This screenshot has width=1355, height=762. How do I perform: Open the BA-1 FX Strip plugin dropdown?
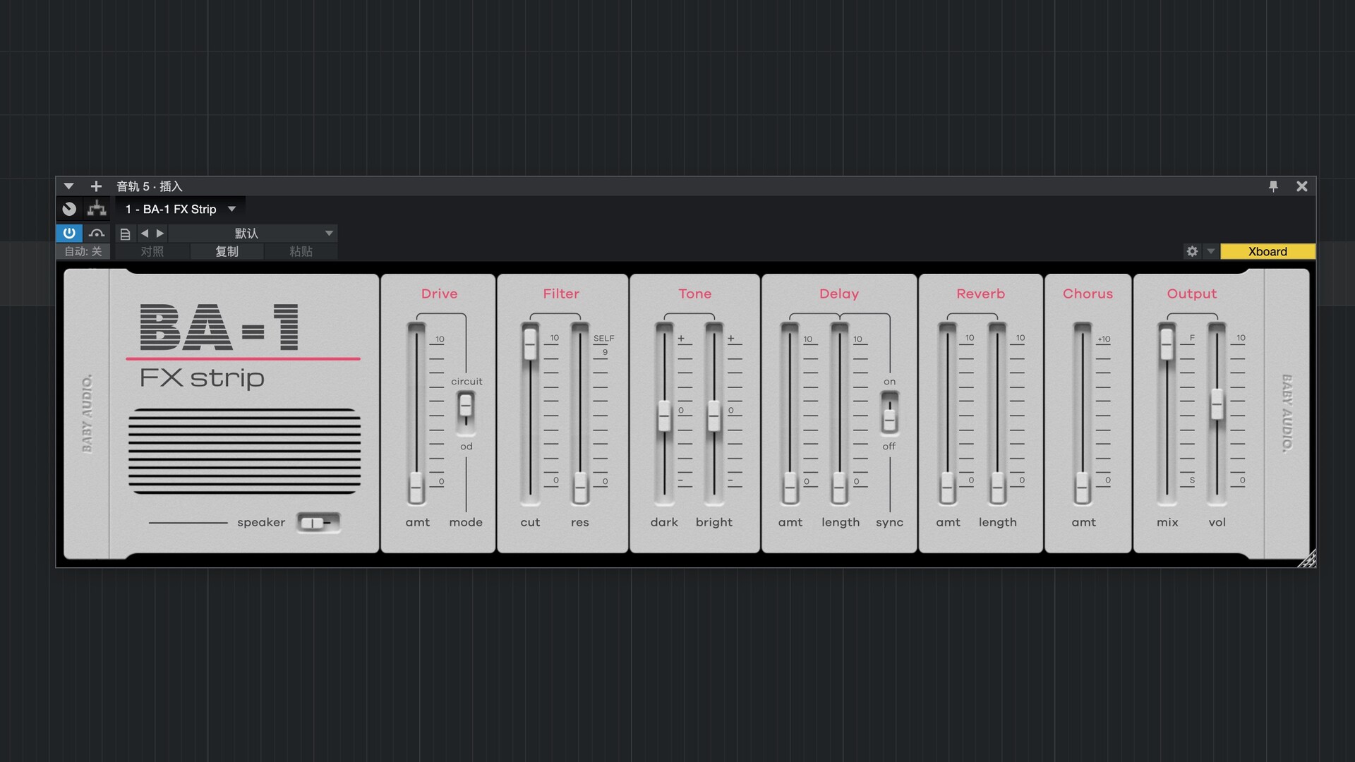[231, 209]
